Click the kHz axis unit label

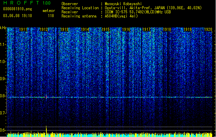(3, 28)
